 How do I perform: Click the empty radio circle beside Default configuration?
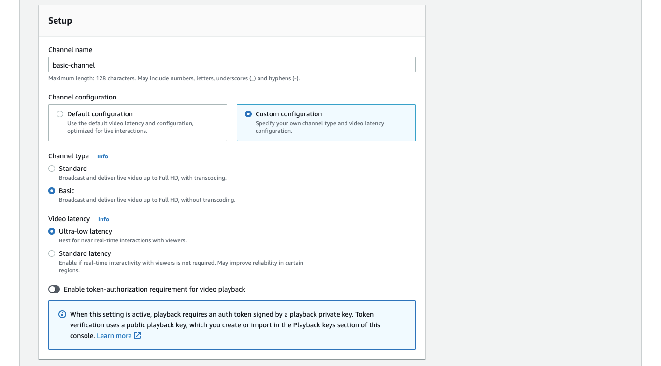[60, 114]
